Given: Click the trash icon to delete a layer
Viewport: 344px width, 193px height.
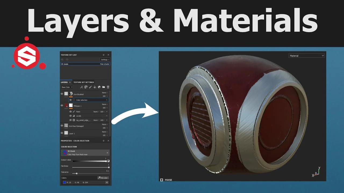Looking at the screenshot, I should click(x=108, y=87).
